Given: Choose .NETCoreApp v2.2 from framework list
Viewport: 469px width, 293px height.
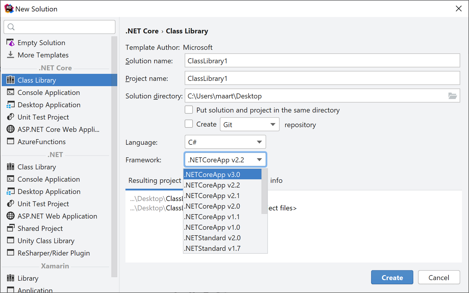Looking at the screenshot, I should (222, 185).
